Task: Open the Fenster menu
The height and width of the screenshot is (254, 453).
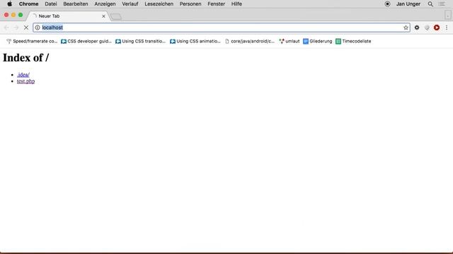Action: click(216, 4)
